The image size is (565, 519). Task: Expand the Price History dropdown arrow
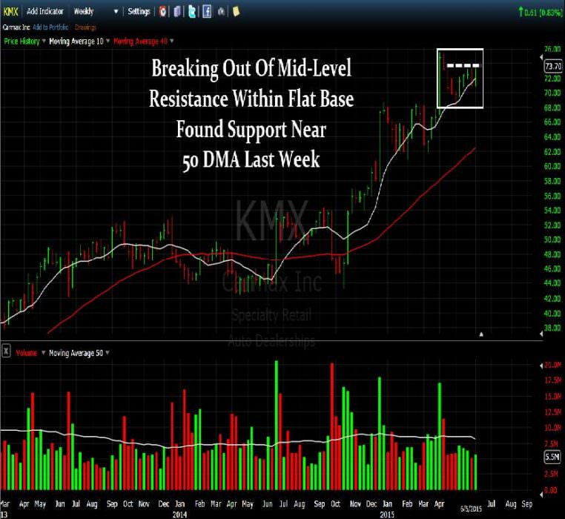[x=44, y=41]
